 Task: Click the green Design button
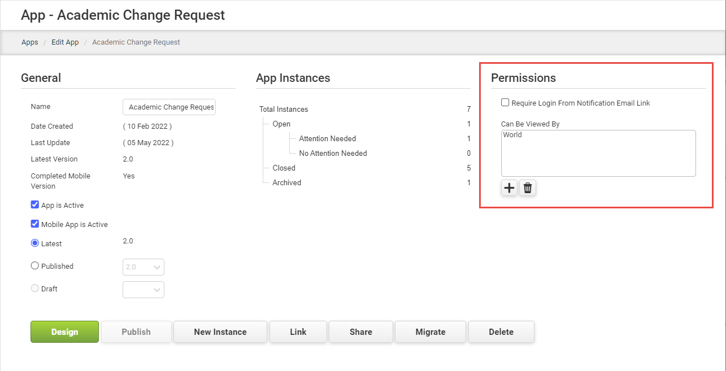(64, 332)
